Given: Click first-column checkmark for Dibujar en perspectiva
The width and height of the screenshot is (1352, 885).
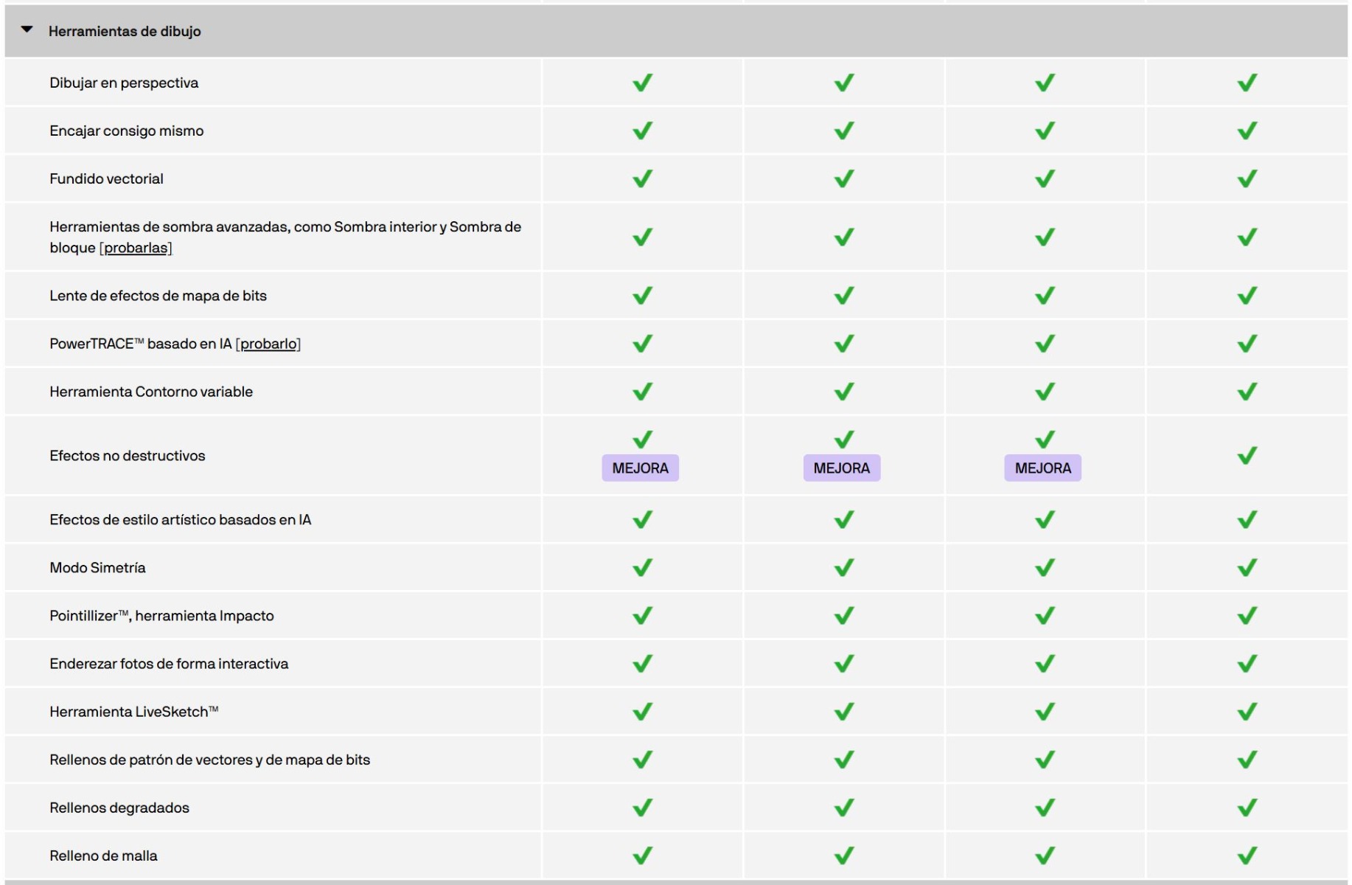Looking at the screenshot, I should 642,83.
